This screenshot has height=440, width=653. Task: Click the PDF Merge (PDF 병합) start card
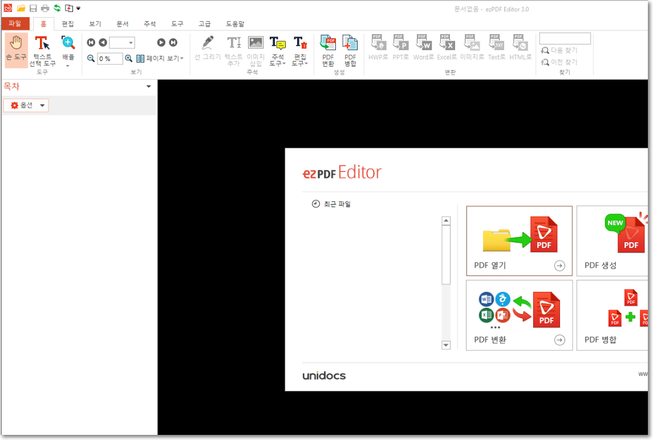point(612,315)
